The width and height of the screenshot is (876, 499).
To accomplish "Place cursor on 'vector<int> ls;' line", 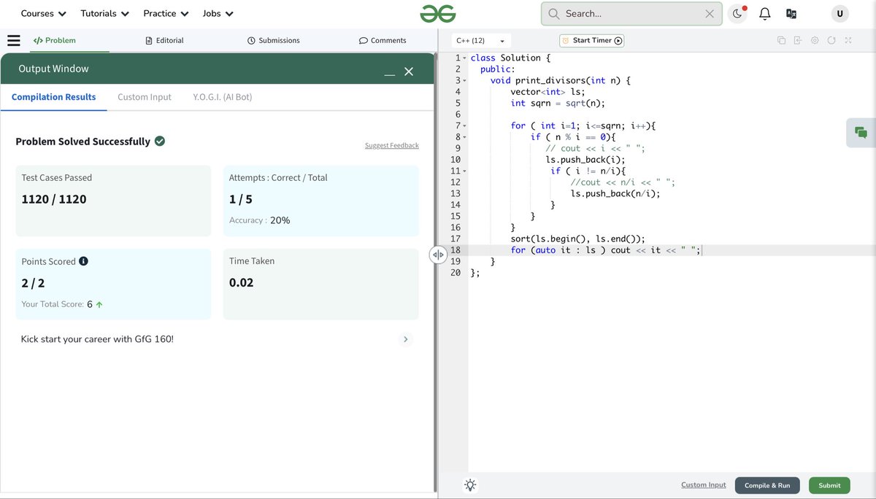I will (x=547, y=92).
